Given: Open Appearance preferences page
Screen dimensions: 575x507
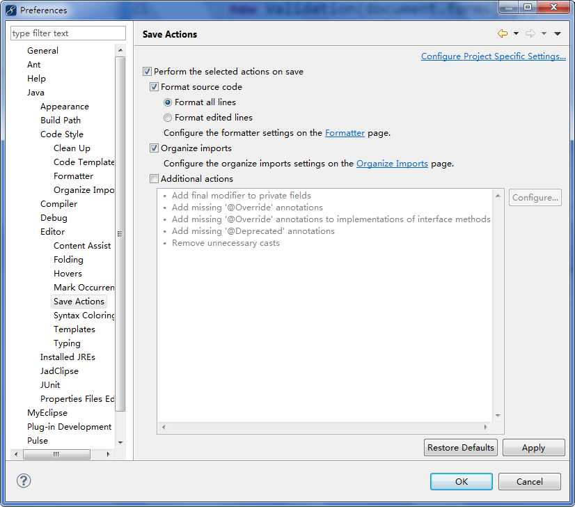Looking at the screenshot, I should (x=65, y=107).
